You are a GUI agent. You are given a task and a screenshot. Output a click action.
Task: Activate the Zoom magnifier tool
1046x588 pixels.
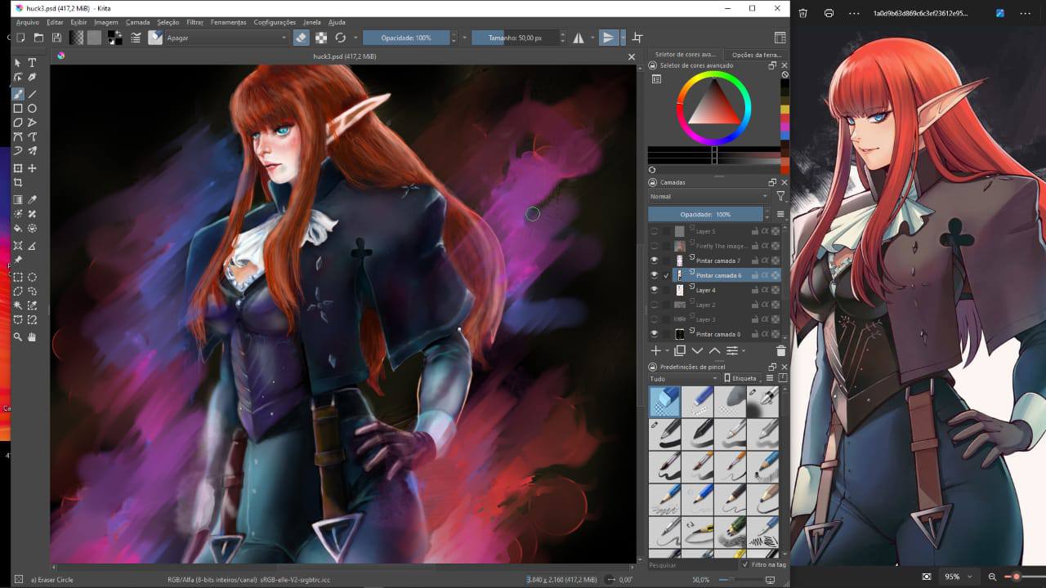coord(18,336)
